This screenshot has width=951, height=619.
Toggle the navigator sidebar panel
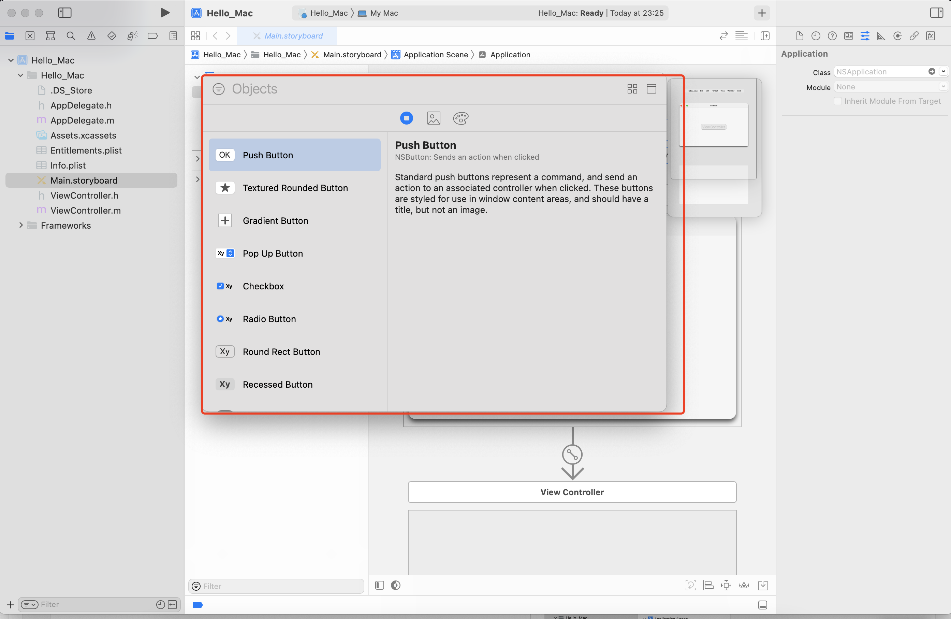(x=65, y=13)
